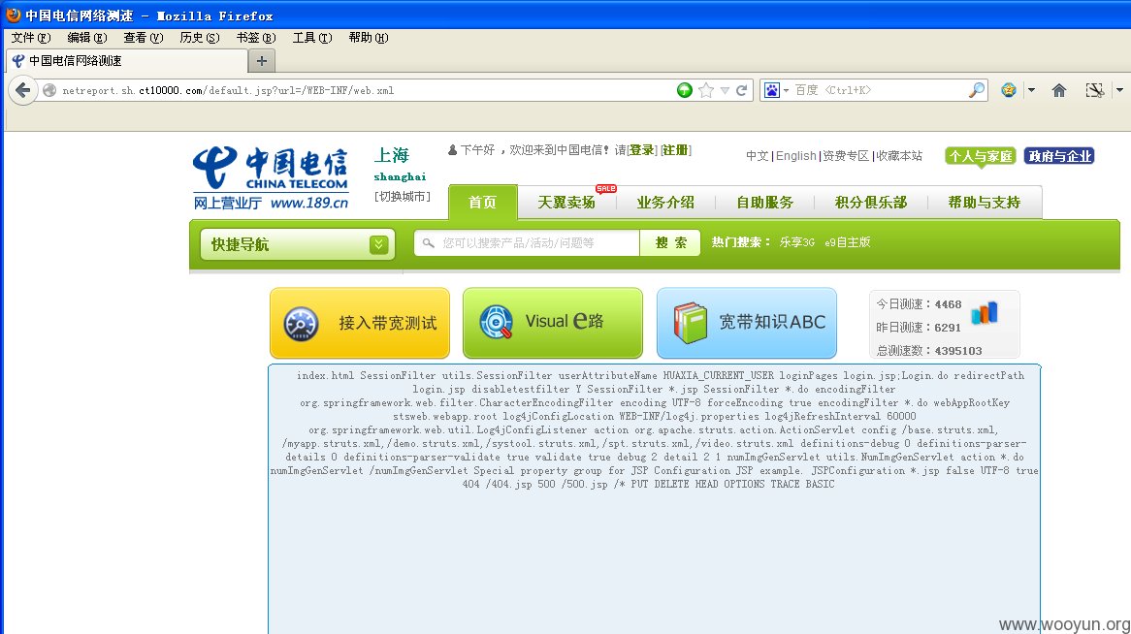1131x634 pixels.
Task: Open dropdown beside the crossed-out S icon
Action: pyautogui.click(x=1119, y=90)
